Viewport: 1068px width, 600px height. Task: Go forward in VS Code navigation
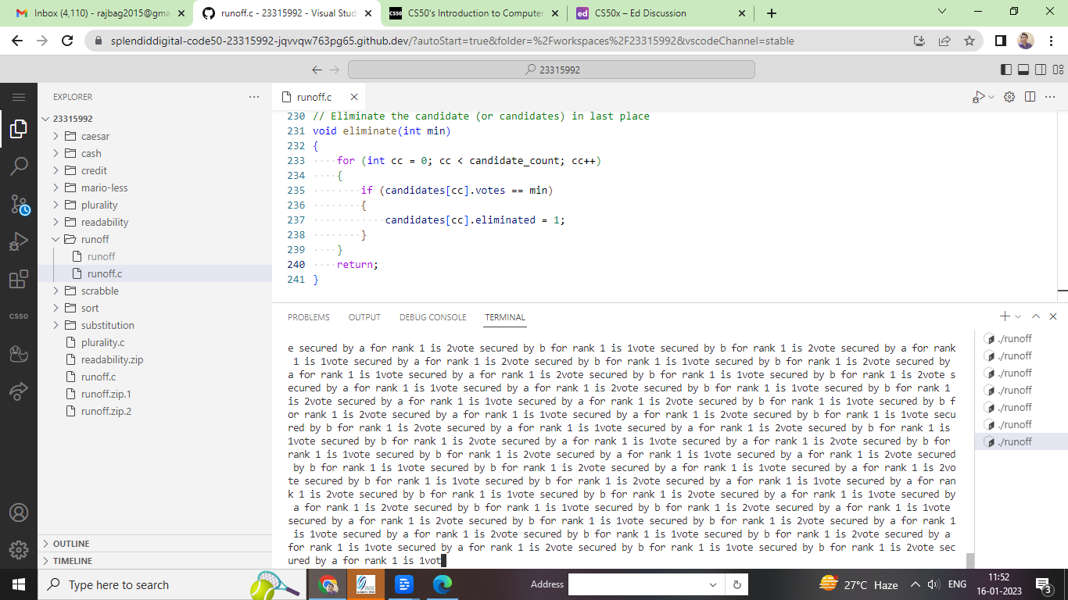coord(335,70)
